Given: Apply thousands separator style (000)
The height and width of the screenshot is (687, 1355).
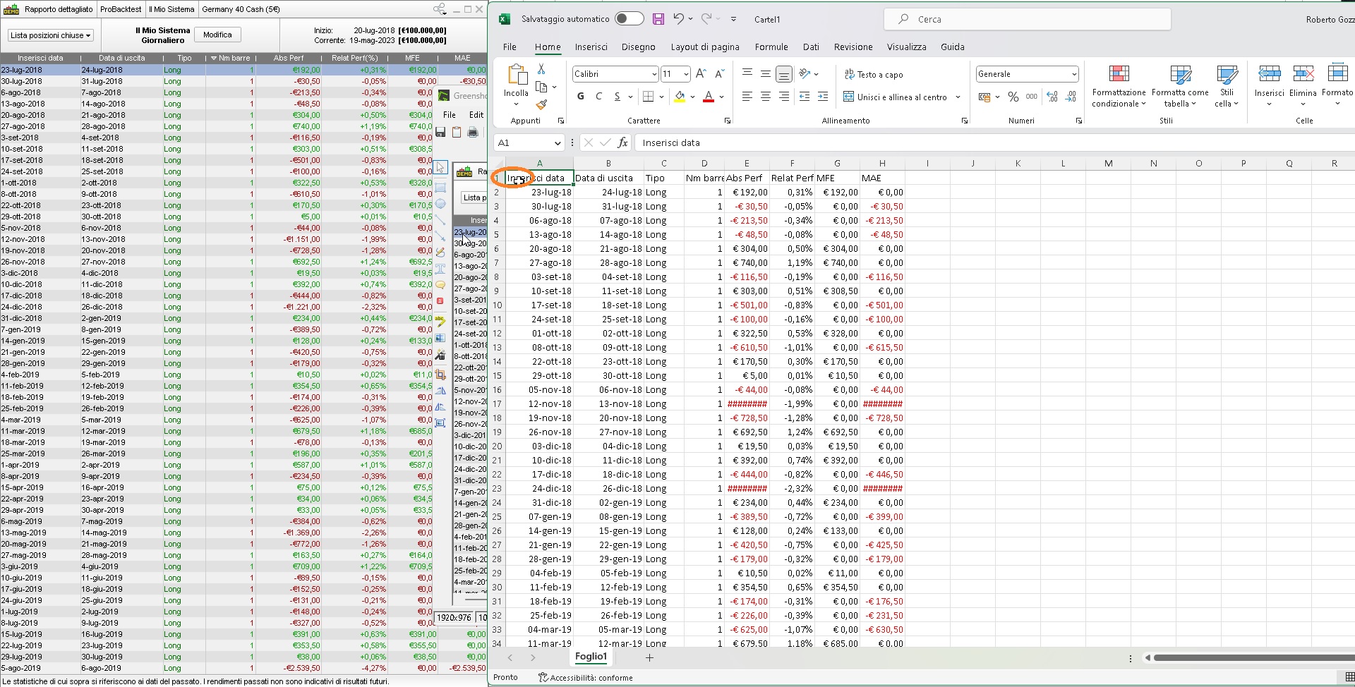Looking at the screenshot, I should coord(1032,97).
